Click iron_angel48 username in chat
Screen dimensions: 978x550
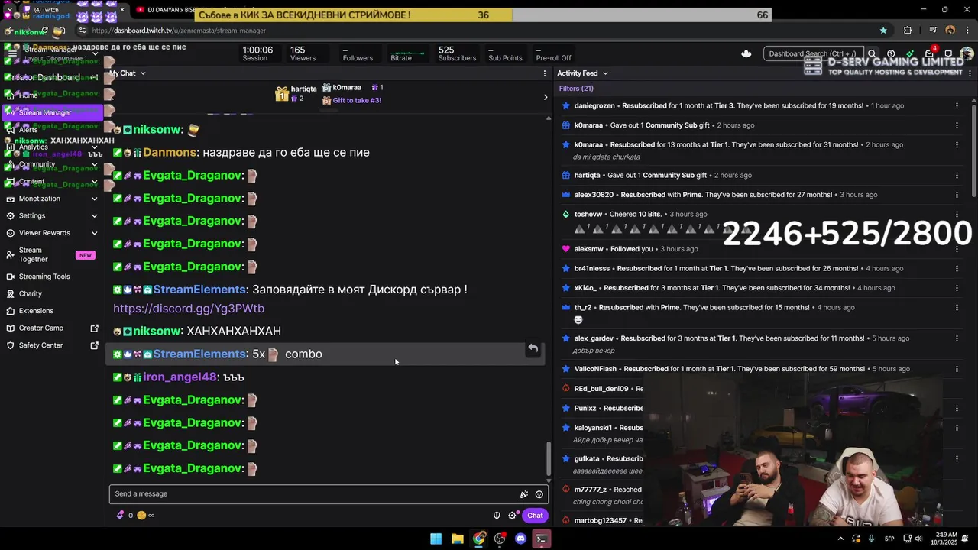pyautogui.click(x=180, y=377)
